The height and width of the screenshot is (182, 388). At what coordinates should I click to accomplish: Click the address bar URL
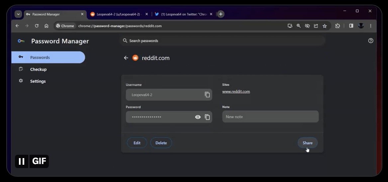[x=120, y=26]
